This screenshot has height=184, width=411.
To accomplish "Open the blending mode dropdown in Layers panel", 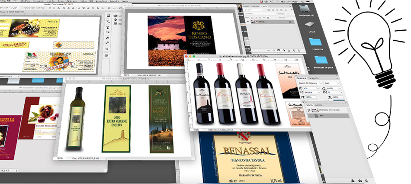I will (x=260, y=14).
